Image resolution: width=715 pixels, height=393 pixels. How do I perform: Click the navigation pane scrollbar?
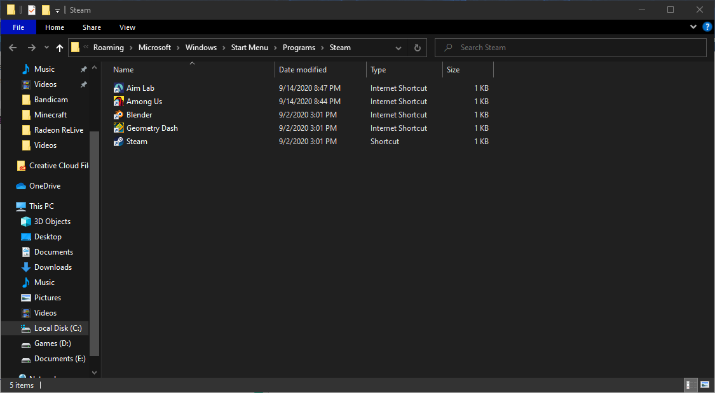point(95,244)
